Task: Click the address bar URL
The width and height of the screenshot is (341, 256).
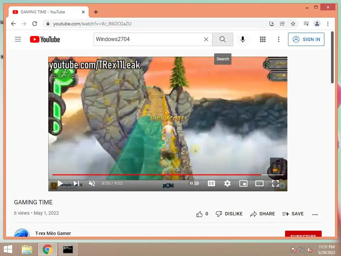Action: coord(92,24)
